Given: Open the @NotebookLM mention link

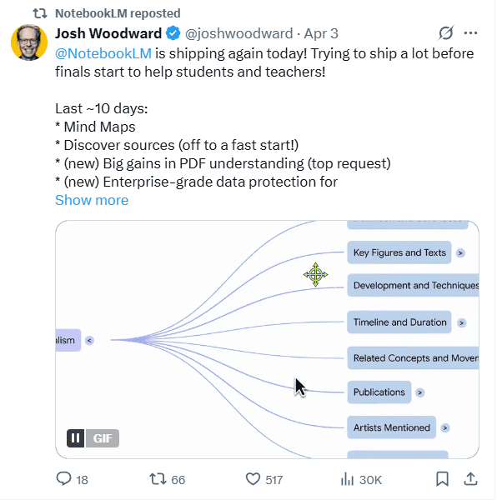Looking at the screenshot, I should pyautogui.click(x=103, y=53).
